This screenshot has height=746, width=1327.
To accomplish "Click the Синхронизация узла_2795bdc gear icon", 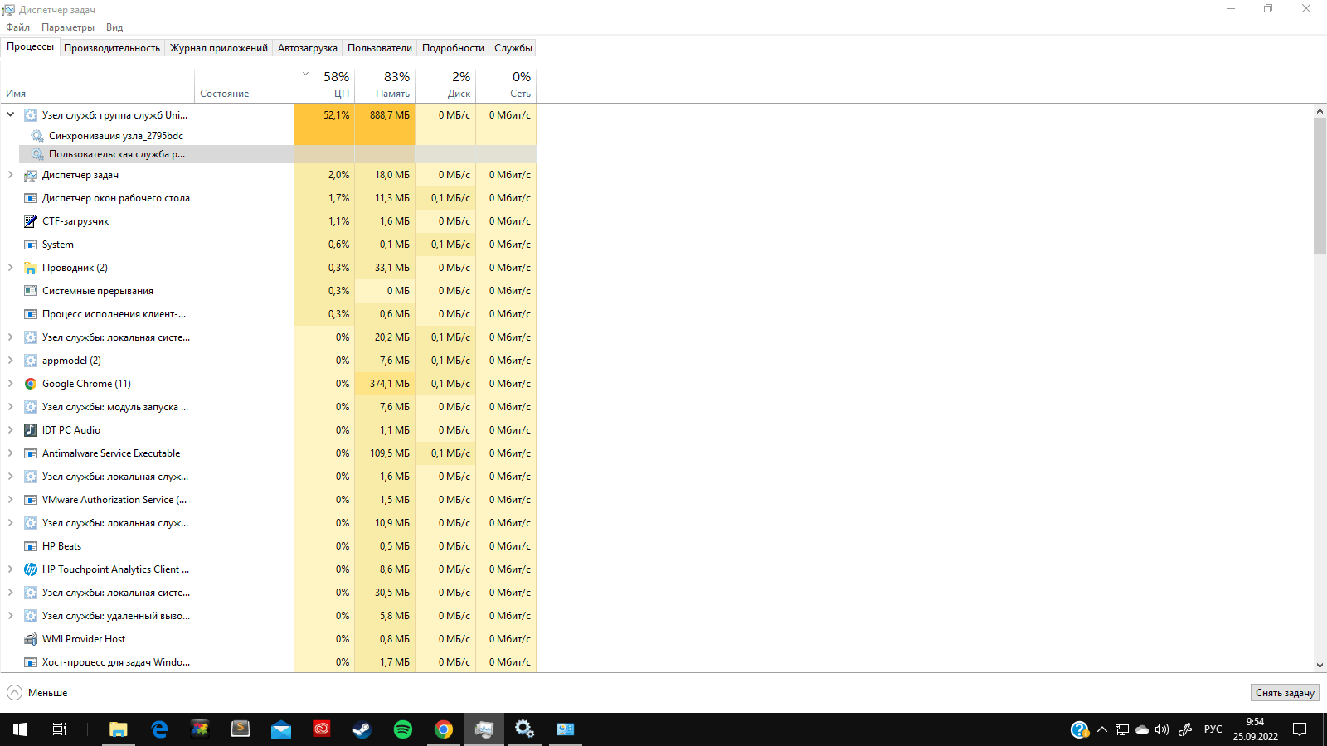I will (37, 136).
